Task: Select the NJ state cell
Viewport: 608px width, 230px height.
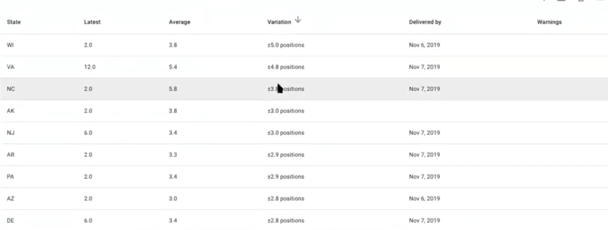Action: coord(11,133)
